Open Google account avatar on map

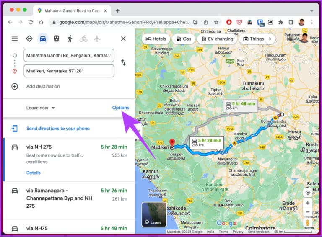pyautogui.click(x=304, y=39)
